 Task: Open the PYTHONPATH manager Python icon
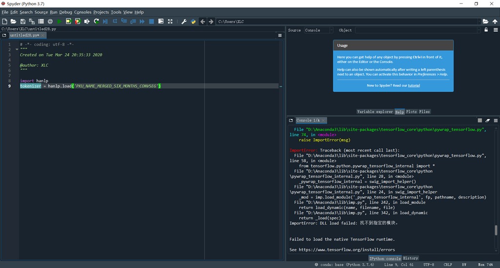193,21
